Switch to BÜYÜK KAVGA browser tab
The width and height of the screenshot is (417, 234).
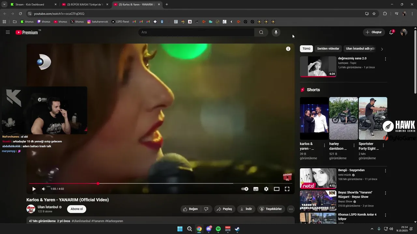(85, 5)
